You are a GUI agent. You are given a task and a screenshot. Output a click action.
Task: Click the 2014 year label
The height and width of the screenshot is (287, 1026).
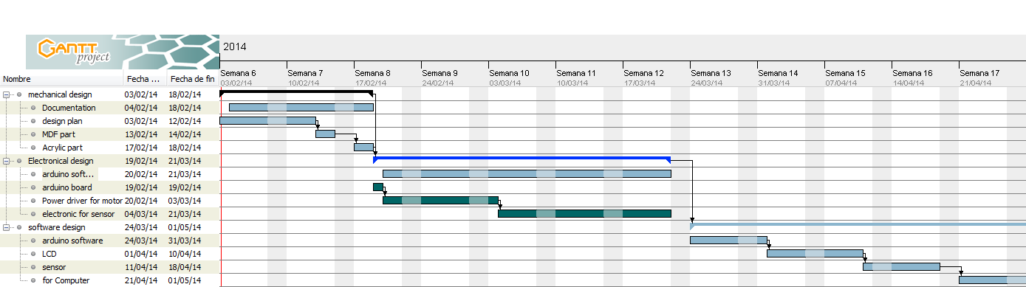pyautogui.click(x=234, y=47)
